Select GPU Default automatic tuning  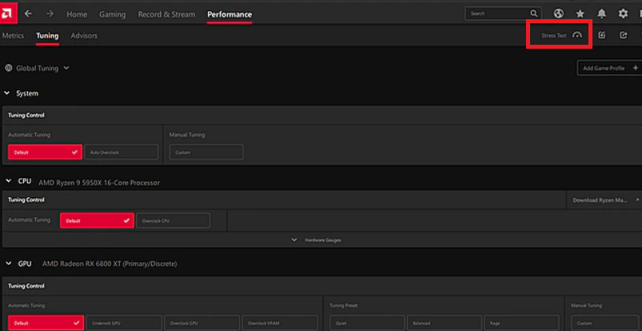(x=46, y=323)
